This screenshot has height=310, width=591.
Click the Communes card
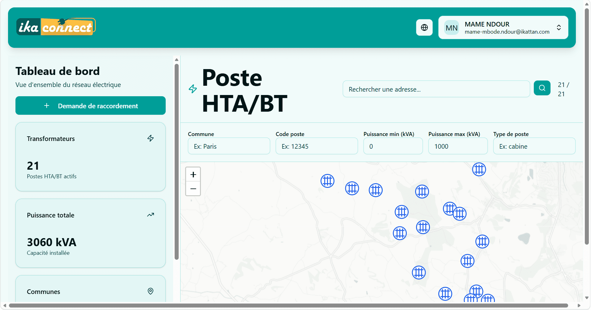(x=91, y=289)
